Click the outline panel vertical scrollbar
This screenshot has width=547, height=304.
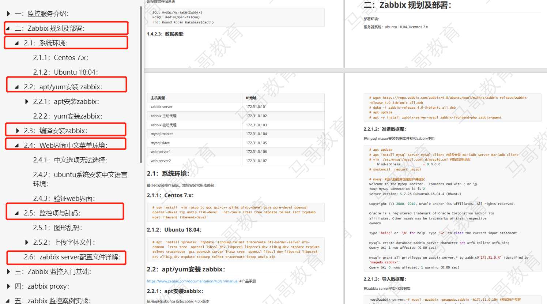(141, 84)
